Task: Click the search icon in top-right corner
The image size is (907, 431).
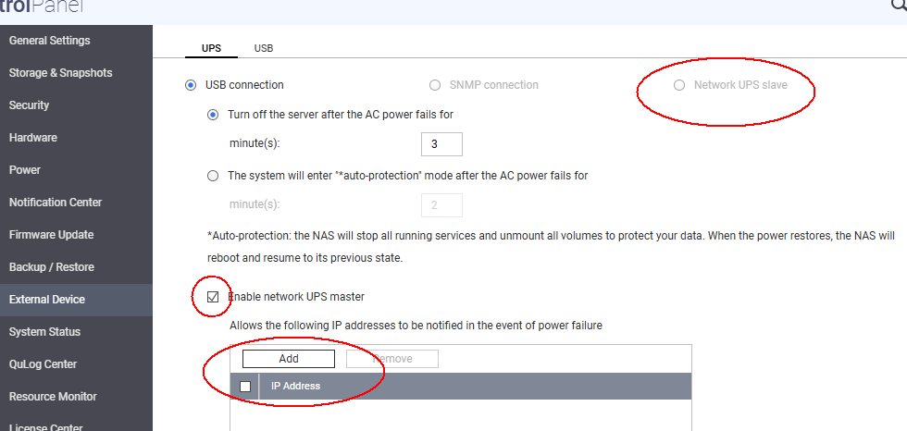Action: pyautogui.click(x=900, y=5)
